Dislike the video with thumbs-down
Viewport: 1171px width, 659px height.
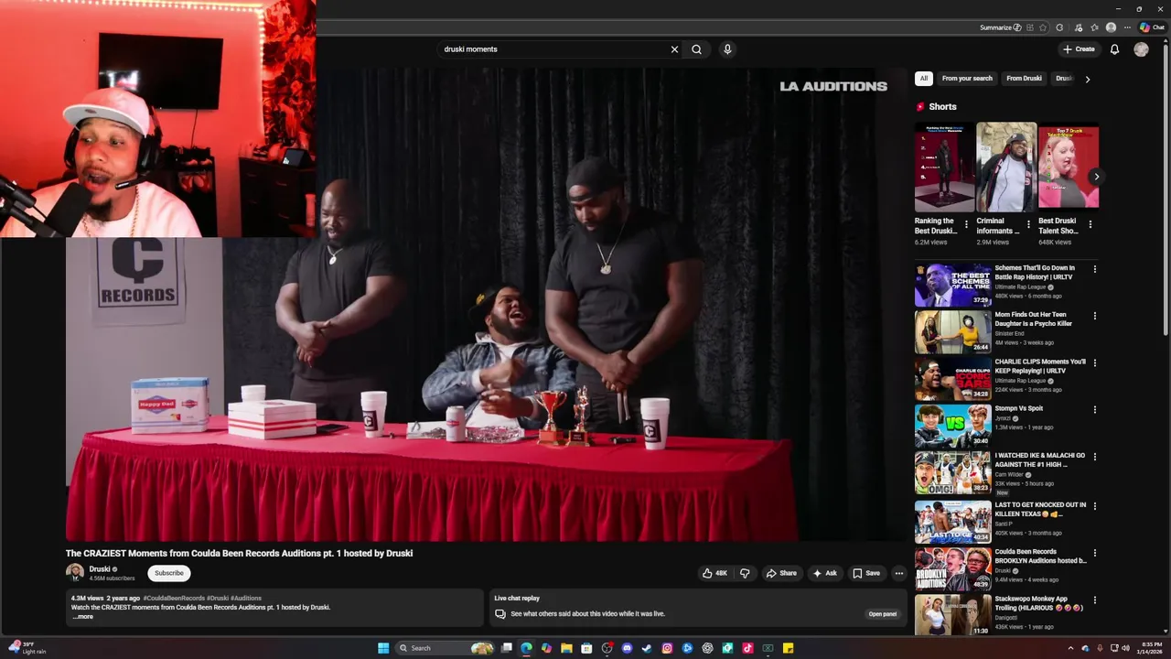click(x=745, y=573)
